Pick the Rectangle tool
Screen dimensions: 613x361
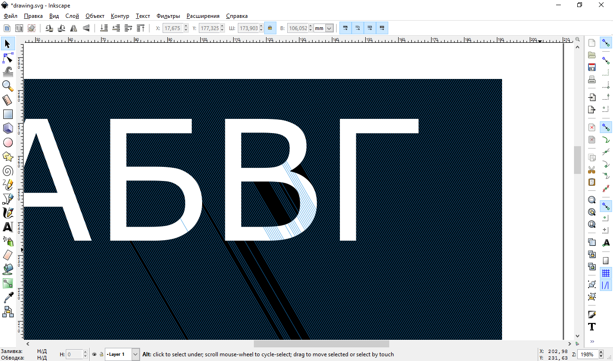(8, 114)
